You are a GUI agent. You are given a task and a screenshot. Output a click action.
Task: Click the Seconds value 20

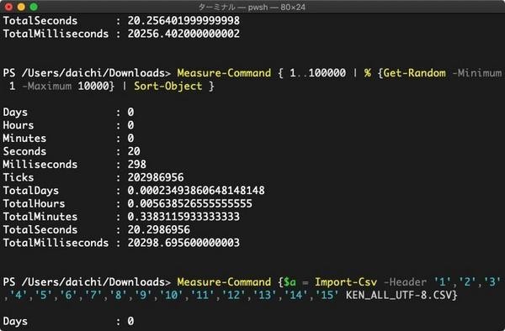pos(134,151)
